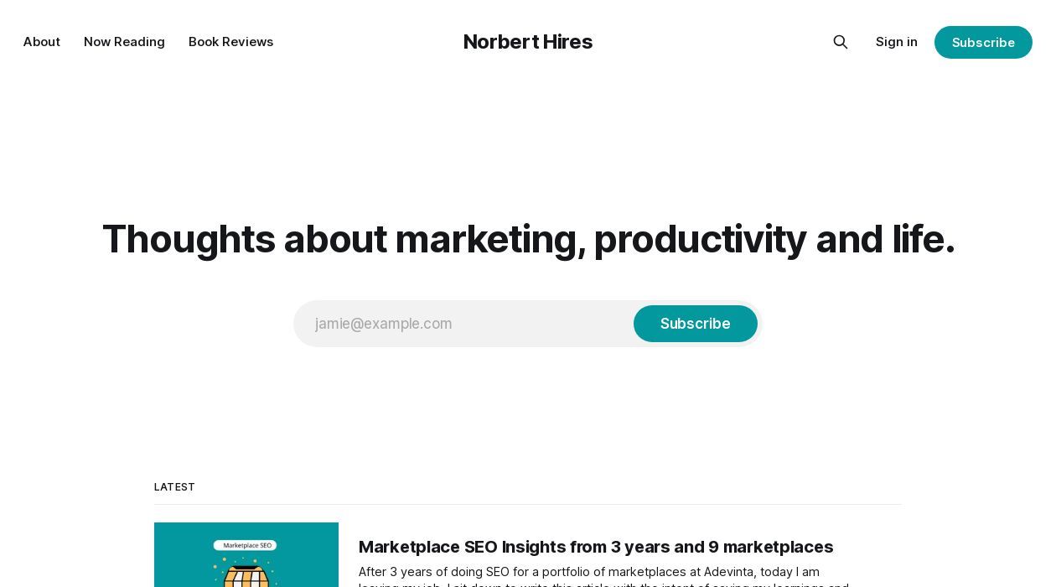Click the "Thoughts about marketing" headline
The width and height of the screenshot is (1056, 587).
click(x=528, y=239)
